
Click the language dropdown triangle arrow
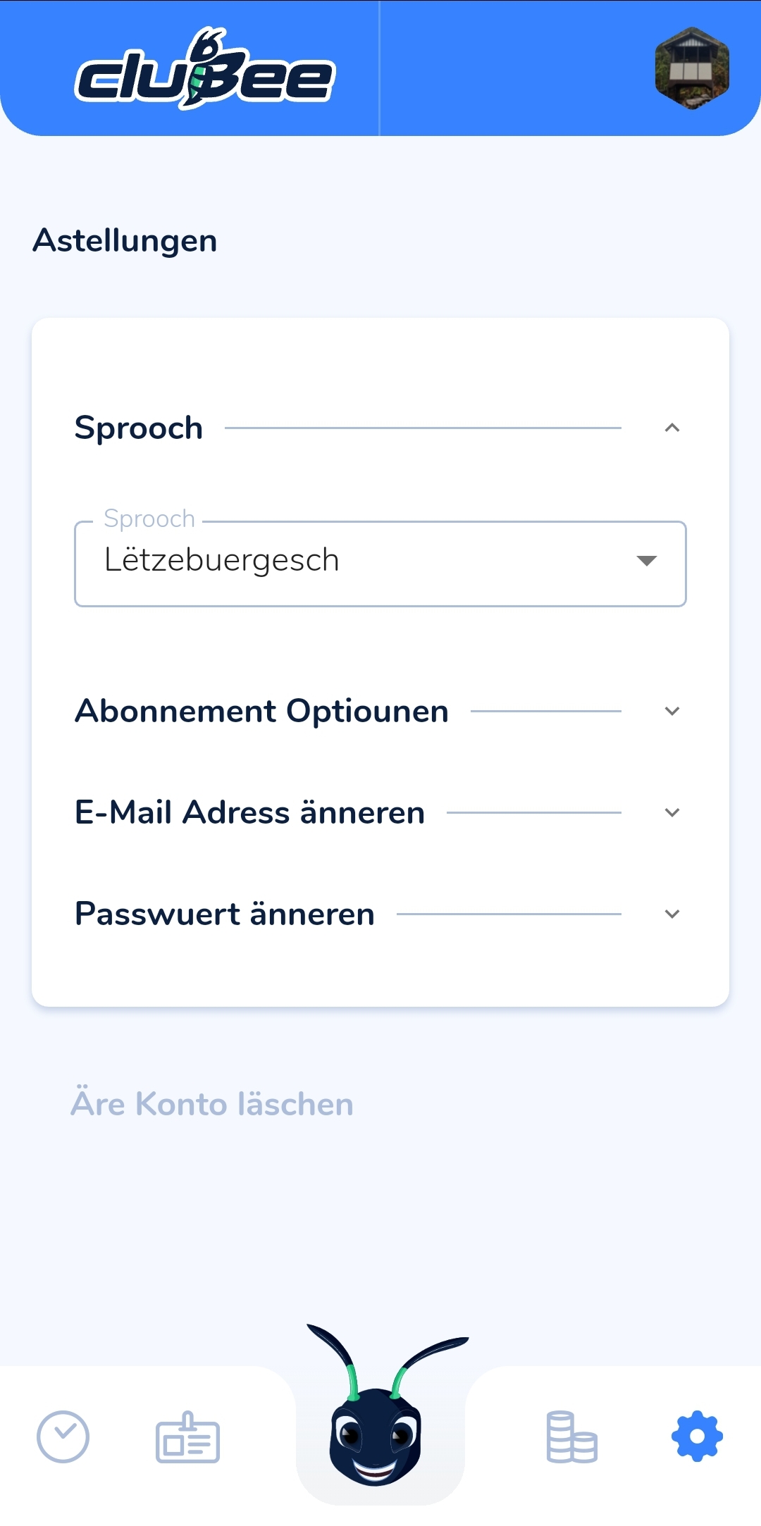(647, 561)
